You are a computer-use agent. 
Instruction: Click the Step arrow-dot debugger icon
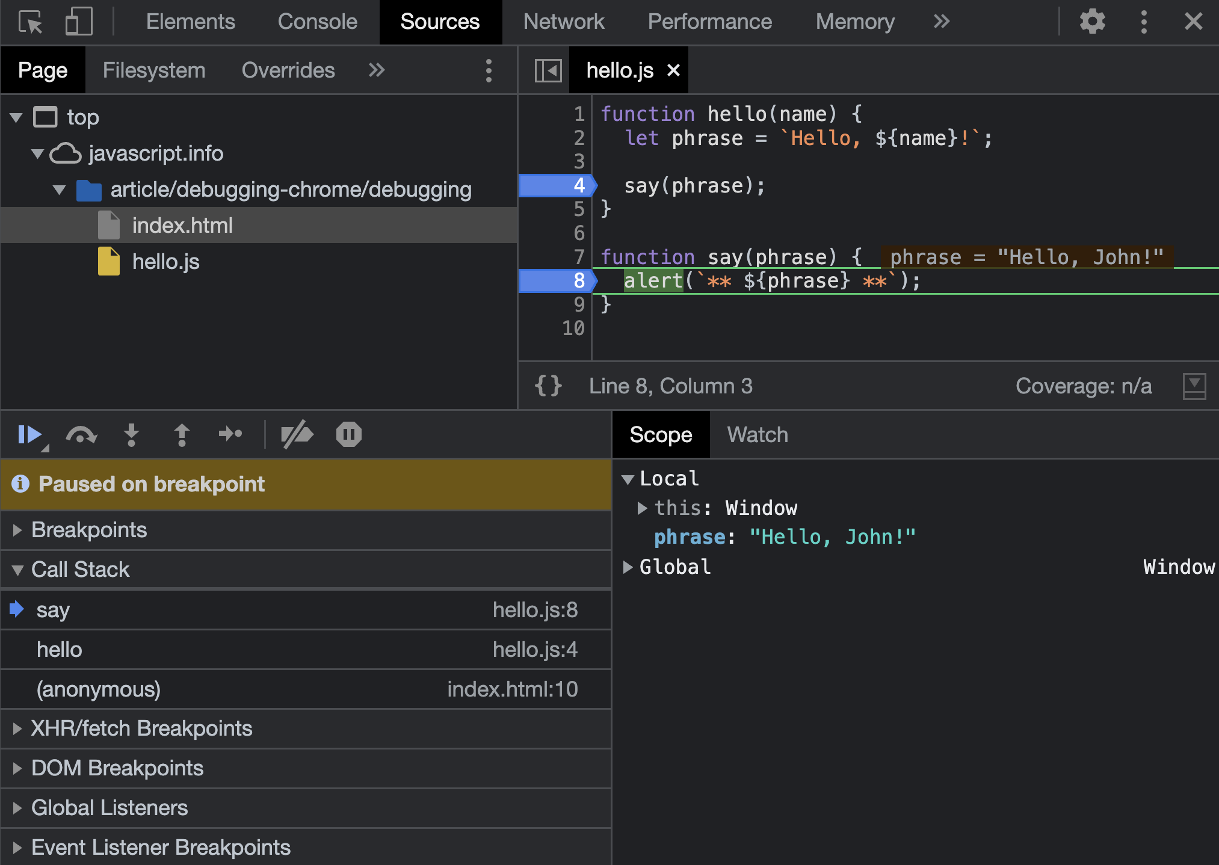230,434
